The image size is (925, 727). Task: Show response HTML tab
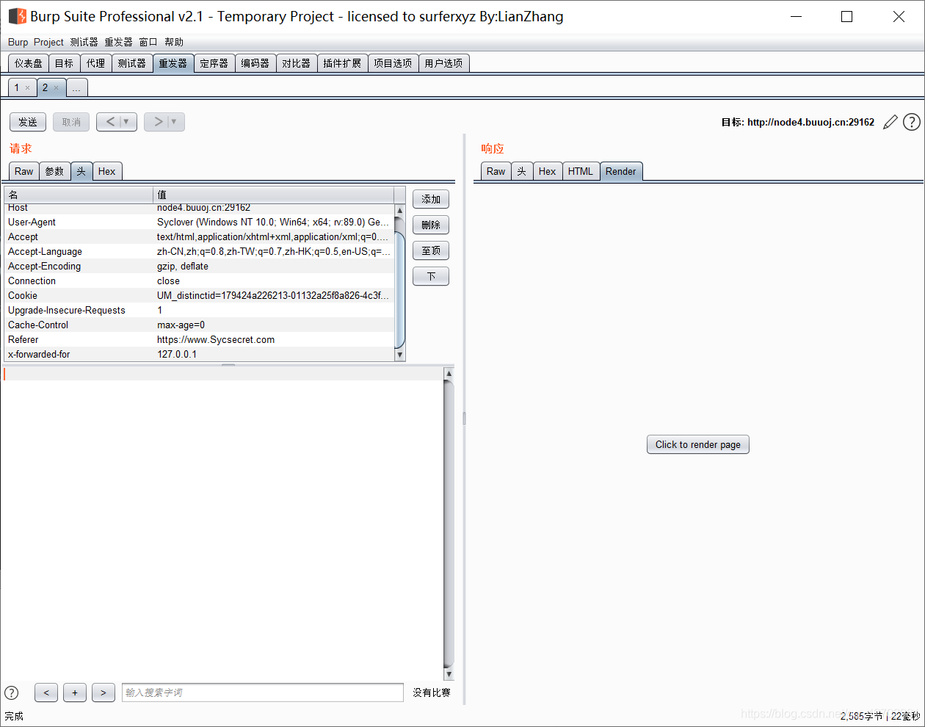tap(581, 171)
